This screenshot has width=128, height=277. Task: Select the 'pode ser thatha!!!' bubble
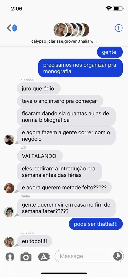pyautogui.click(x=96, y=224)
